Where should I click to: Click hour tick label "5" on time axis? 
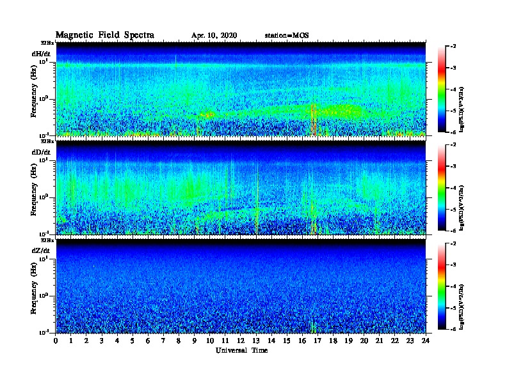pyautogui.click(x=133, y=341)
